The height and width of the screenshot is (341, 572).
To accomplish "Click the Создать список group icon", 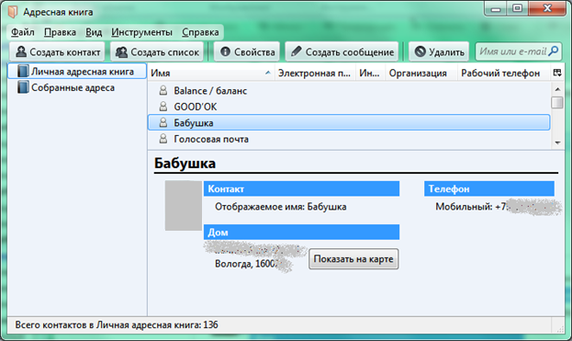I will pyautogui.click(x=121, y=52).
